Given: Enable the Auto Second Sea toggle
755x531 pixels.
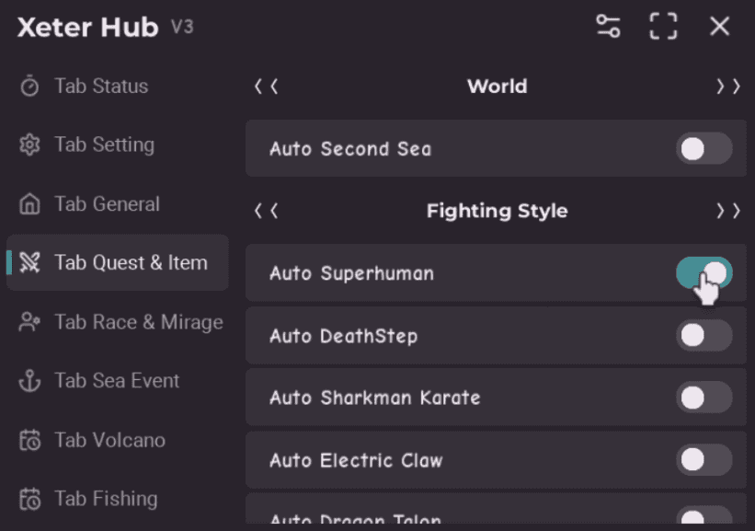Looking at the screenshot, I should click(x=704, y=148).
